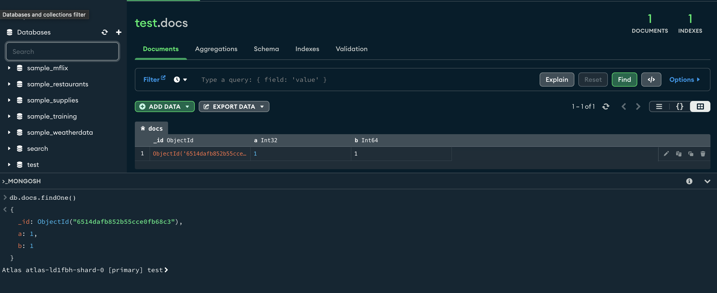Click the plus icon to create database
The image size is (717, 293).
coord(118,32)
